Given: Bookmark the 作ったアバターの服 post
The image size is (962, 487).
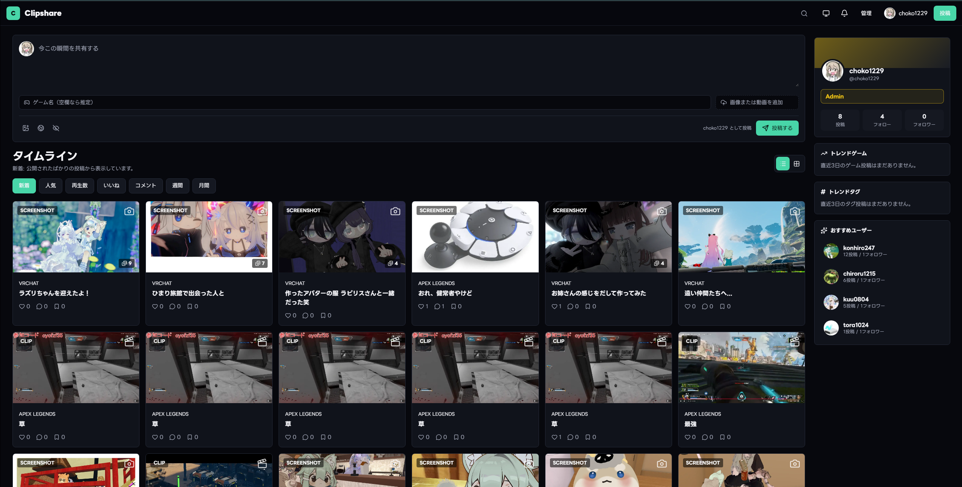Looking at the screenshot, I should [323, 315].
